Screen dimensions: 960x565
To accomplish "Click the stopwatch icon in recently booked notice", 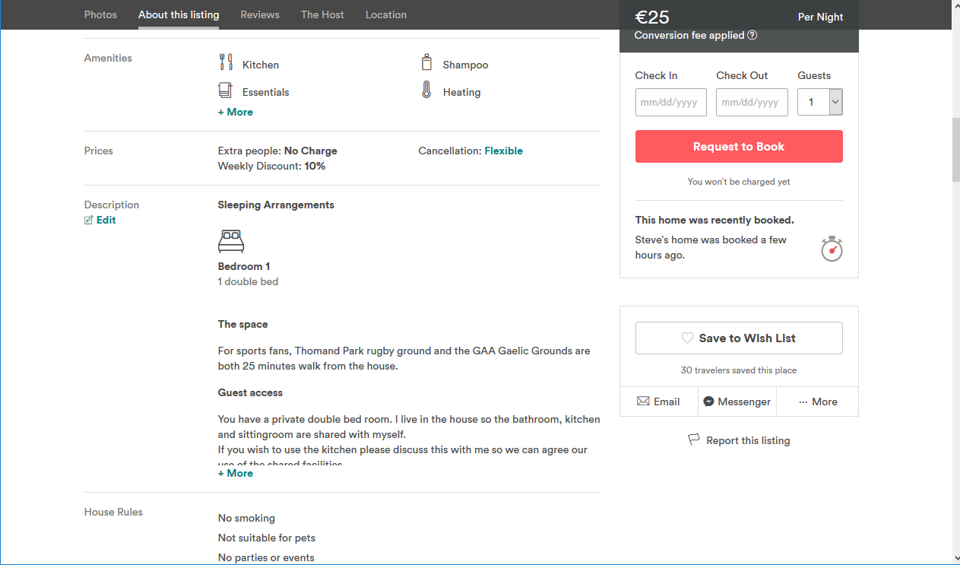I will (832, 249).
